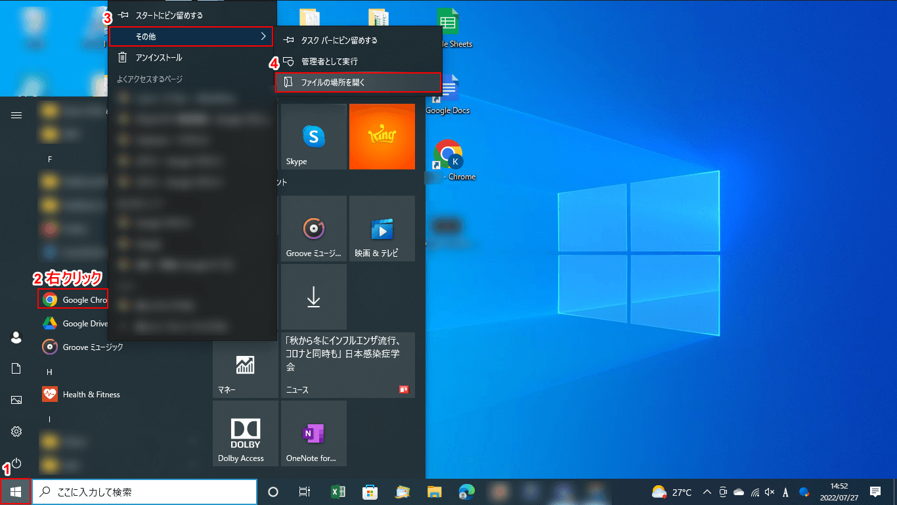
Task: Open Microsoft Store from taskbar
Action: pyautogui.click(x=370, y=492)
